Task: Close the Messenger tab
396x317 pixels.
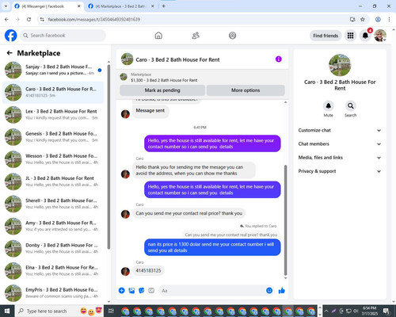Action: click(78, 6)
